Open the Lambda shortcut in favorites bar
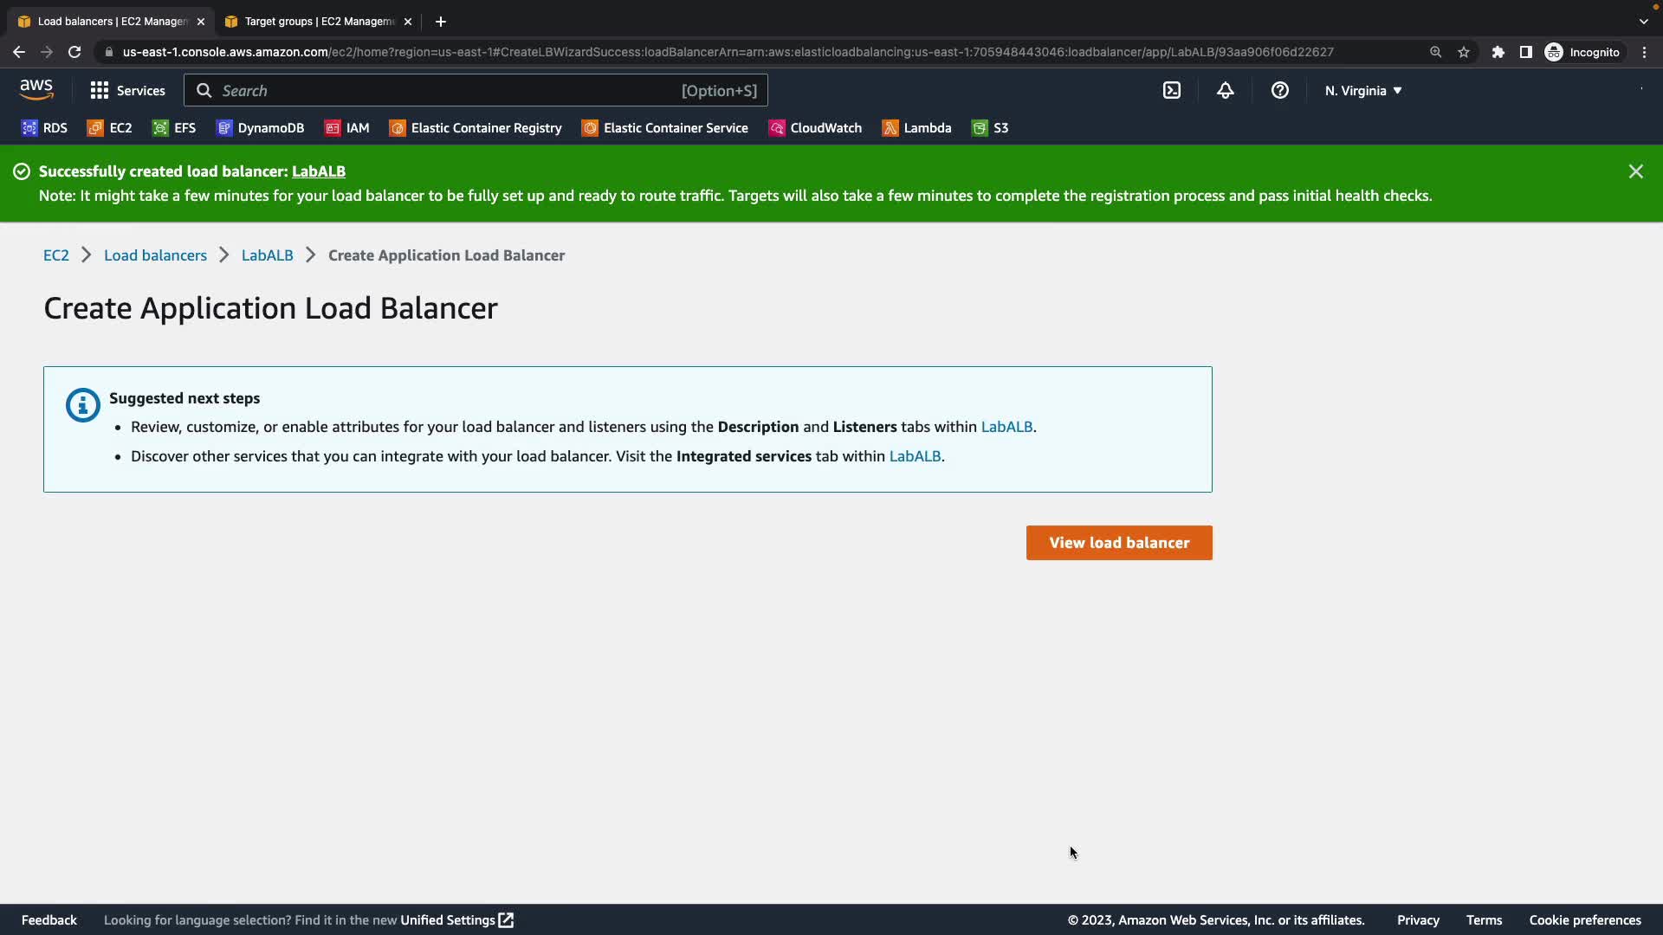 coord(916,128)
